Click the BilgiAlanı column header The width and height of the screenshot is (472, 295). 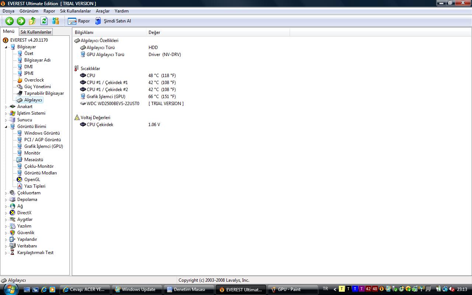pyautogui.click(x=110, y=32)
